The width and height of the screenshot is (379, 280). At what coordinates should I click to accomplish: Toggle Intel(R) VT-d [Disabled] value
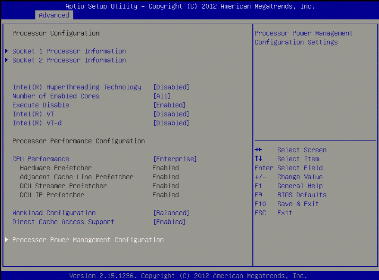[x=171, y=123]
